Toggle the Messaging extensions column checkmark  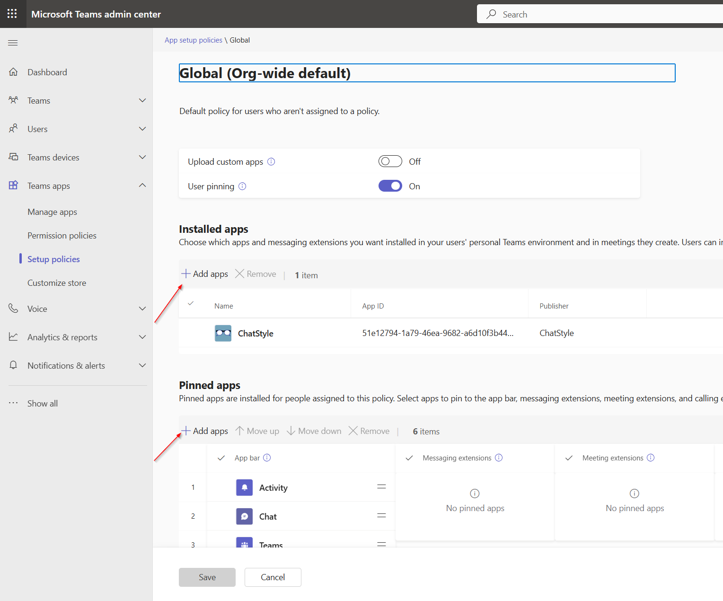coord(410,458)
